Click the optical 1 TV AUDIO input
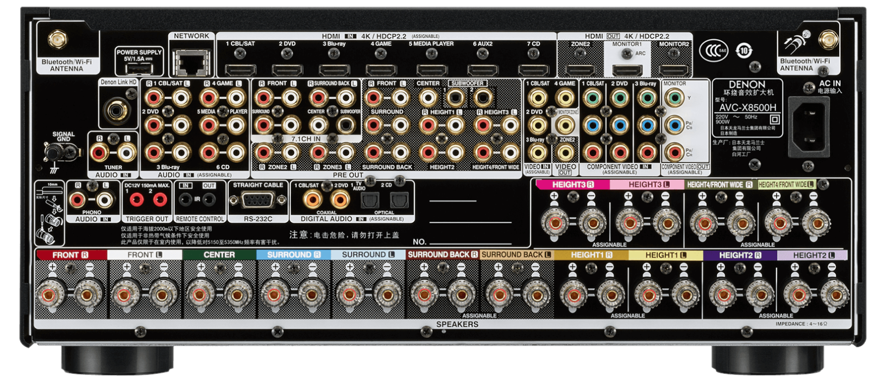 [369, 201]
